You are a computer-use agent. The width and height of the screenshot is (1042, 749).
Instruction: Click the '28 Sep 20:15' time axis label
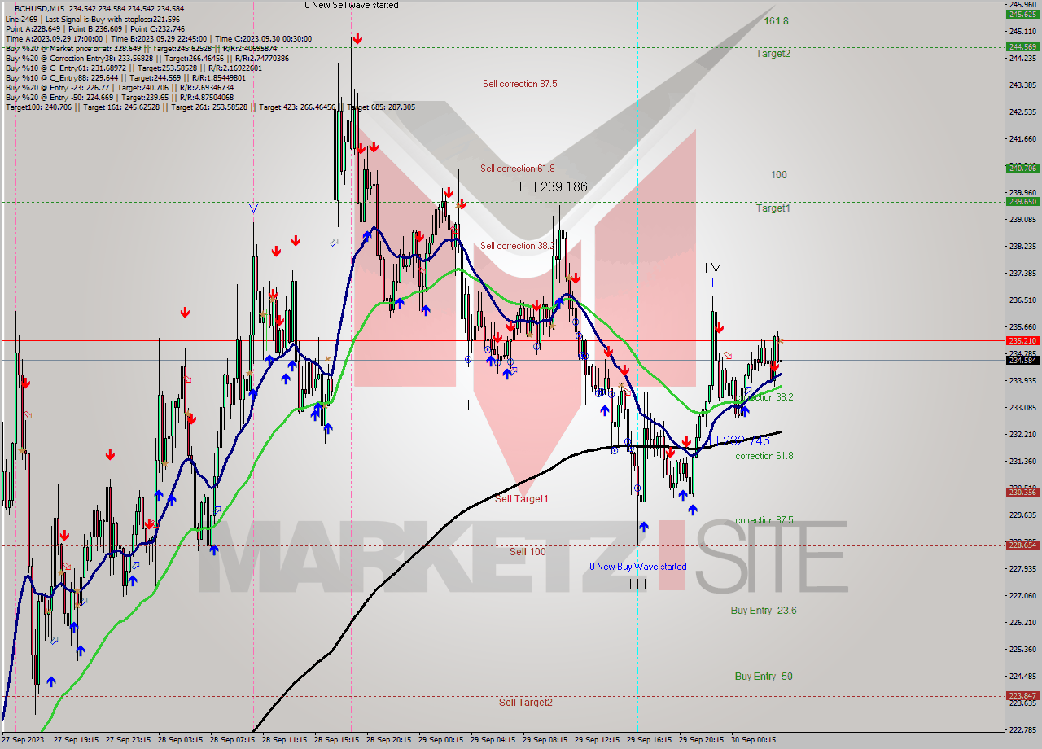tap(389, 740)
